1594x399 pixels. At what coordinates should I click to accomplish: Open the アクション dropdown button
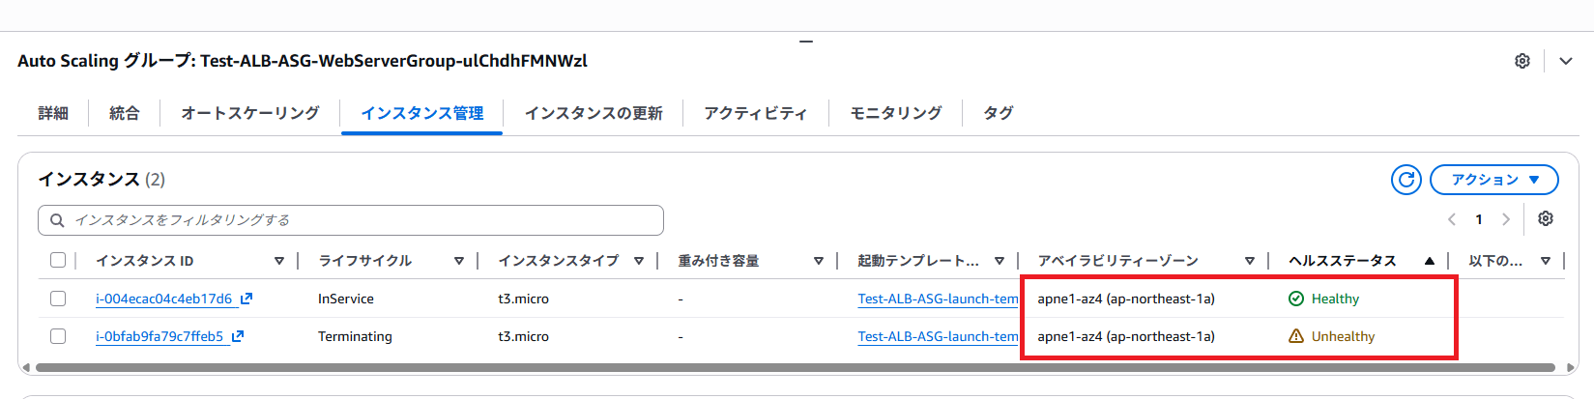[1494, 180]
